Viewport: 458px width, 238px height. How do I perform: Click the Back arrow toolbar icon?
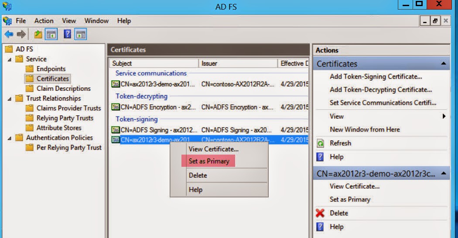click(9, 34)
